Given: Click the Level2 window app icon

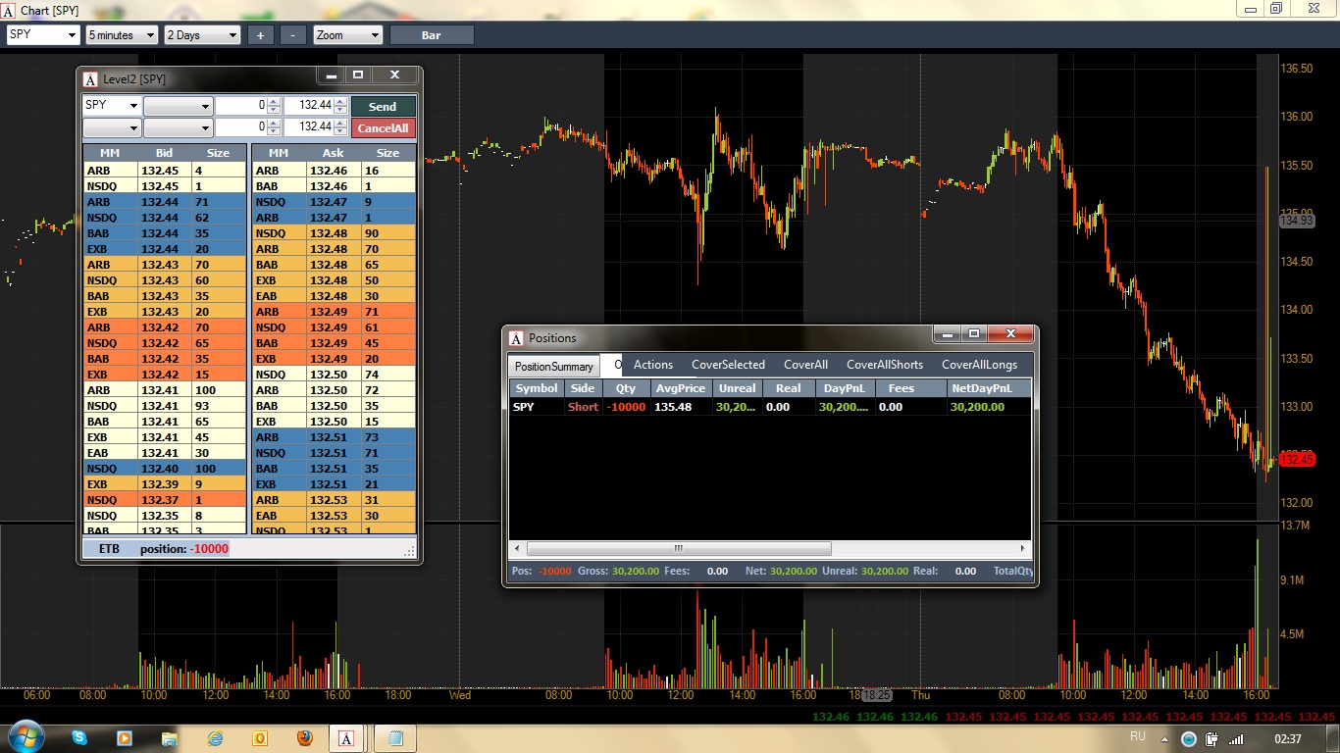Looking at the screenshot, I should (91, 77).
